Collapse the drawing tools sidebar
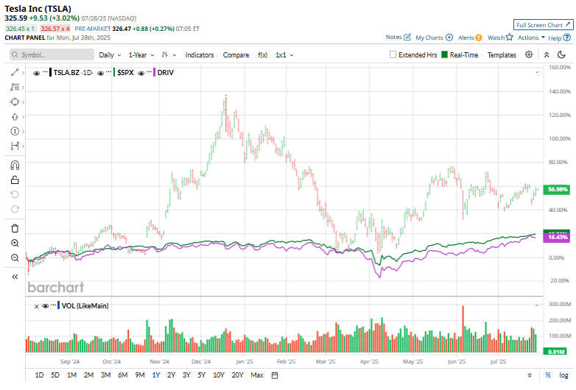This screenshot has height=390, width=576. click(x=15, y=277)
